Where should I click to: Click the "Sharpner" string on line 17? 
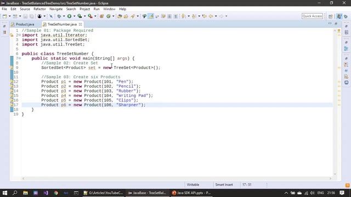(x=128, y=105)
